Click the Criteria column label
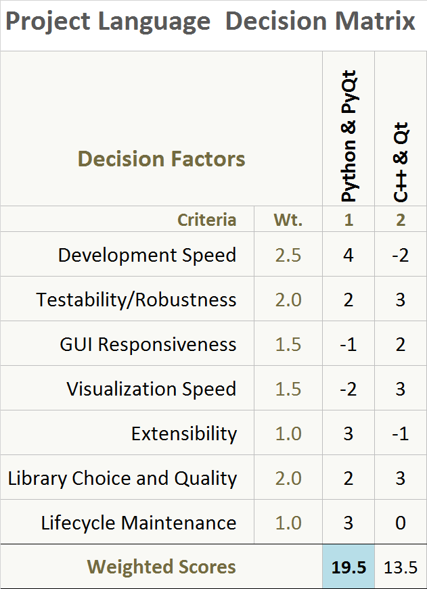Image resolution: width=427 pixels, height=589 pixels. (x=206, y=220)
